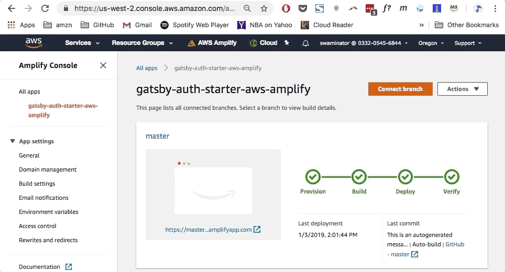Click the All apps breadcrumb
Image resolution: width=505 pixels, height=272 pixels.
pos(147,68)
